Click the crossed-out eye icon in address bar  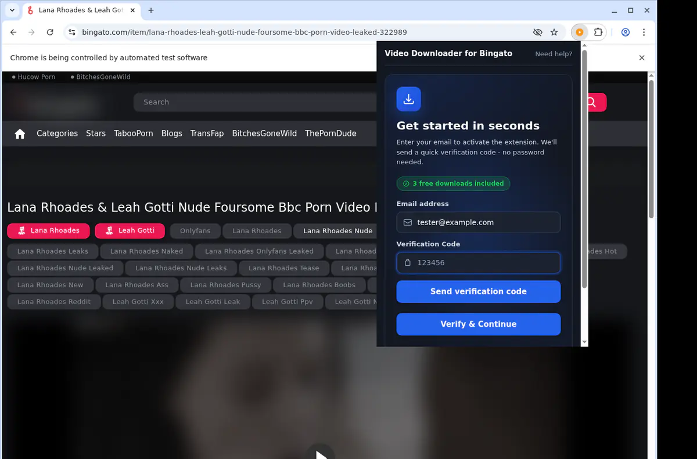537,32
